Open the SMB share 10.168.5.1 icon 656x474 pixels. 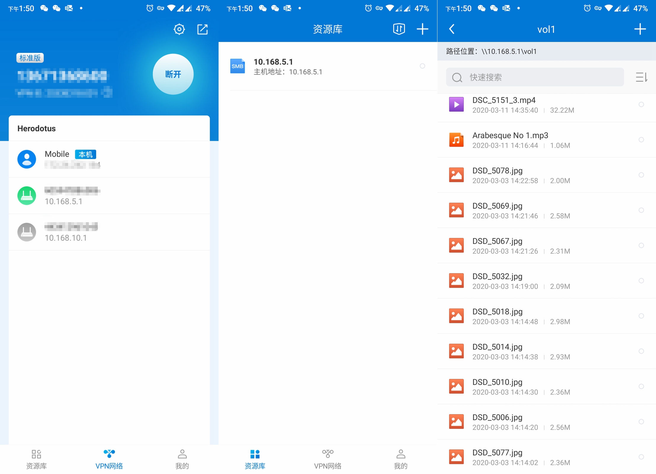pos(238,66)
